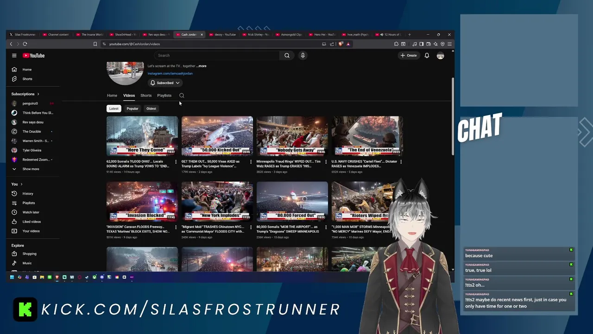Switch to the Nick Shirley browser tab
The width and height of the screenshot is (593, 334).
[x=256, y=34]
